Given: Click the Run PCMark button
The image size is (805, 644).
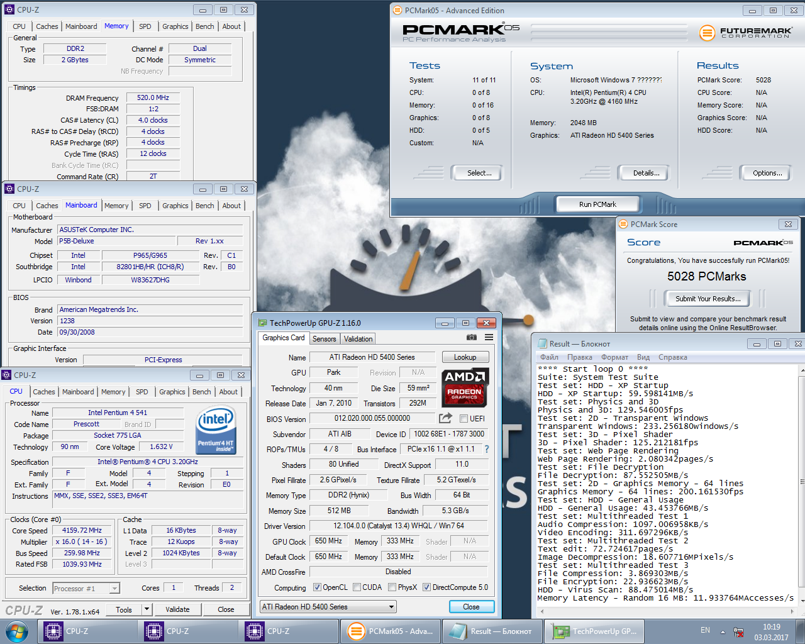Looking at the screenshot, I should click(x=597, y=204).
